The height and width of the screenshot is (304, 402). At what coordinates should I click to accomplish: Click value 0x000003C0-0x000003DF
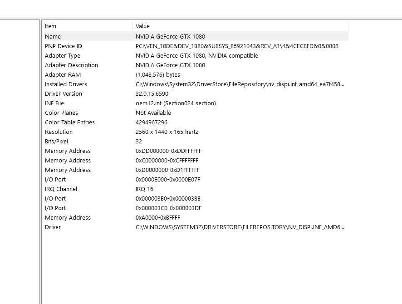[x=168, y=208]
